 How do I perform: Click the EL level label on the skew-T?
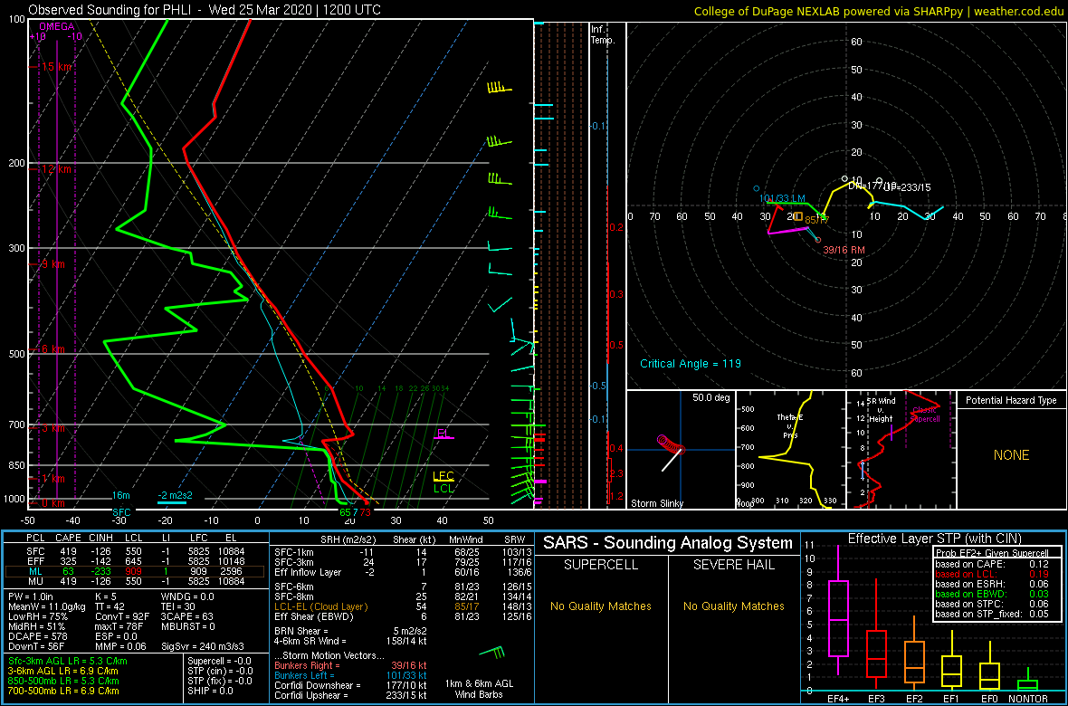[443, 433]
